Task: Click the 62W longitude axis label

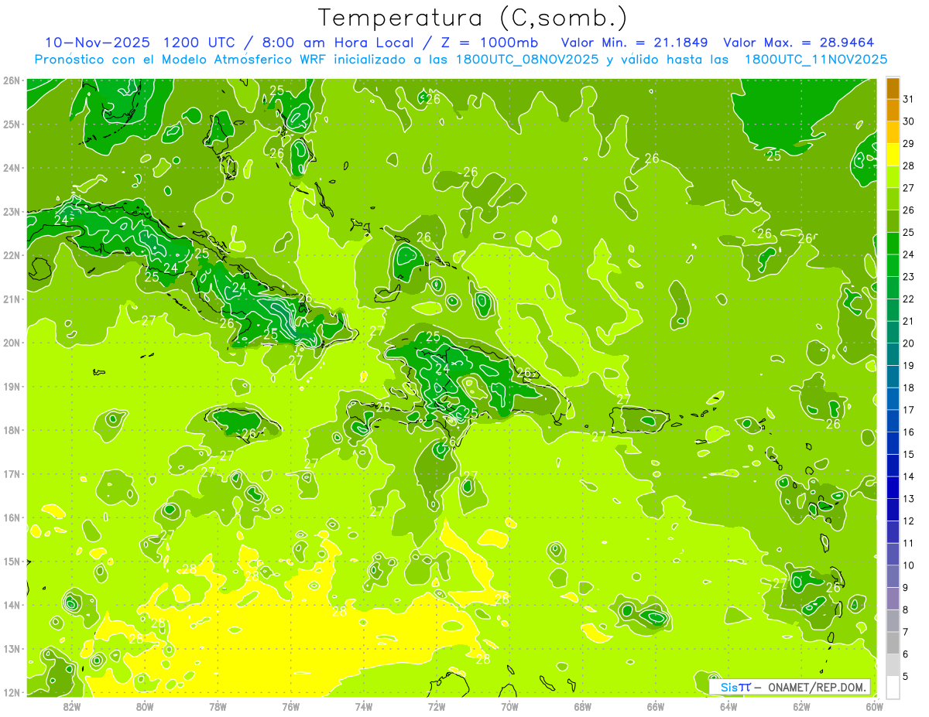Action: point(801,706)
